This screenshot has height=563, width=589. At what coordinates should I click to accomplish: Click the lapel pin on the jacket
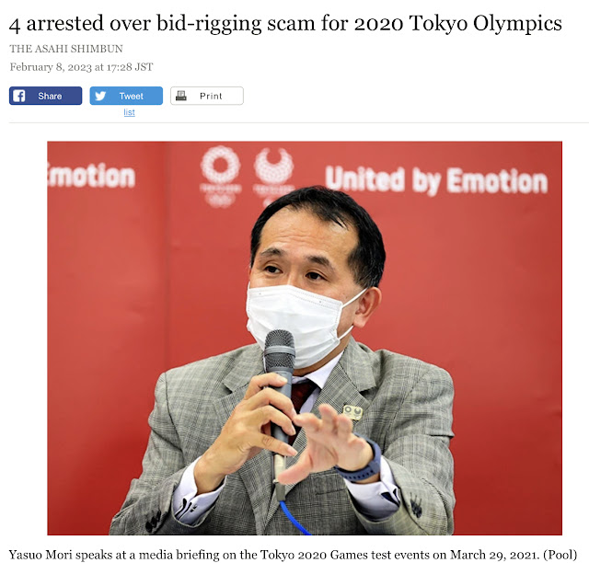pyautogui.click(x=352, y=412)
